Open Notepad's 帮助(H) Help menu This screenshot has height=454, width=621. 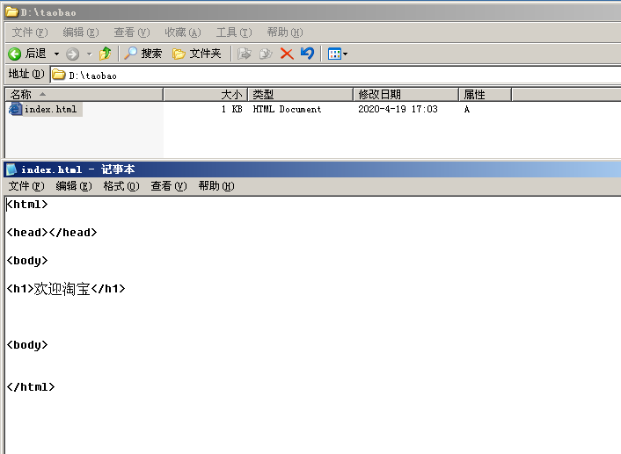[216, 185]
